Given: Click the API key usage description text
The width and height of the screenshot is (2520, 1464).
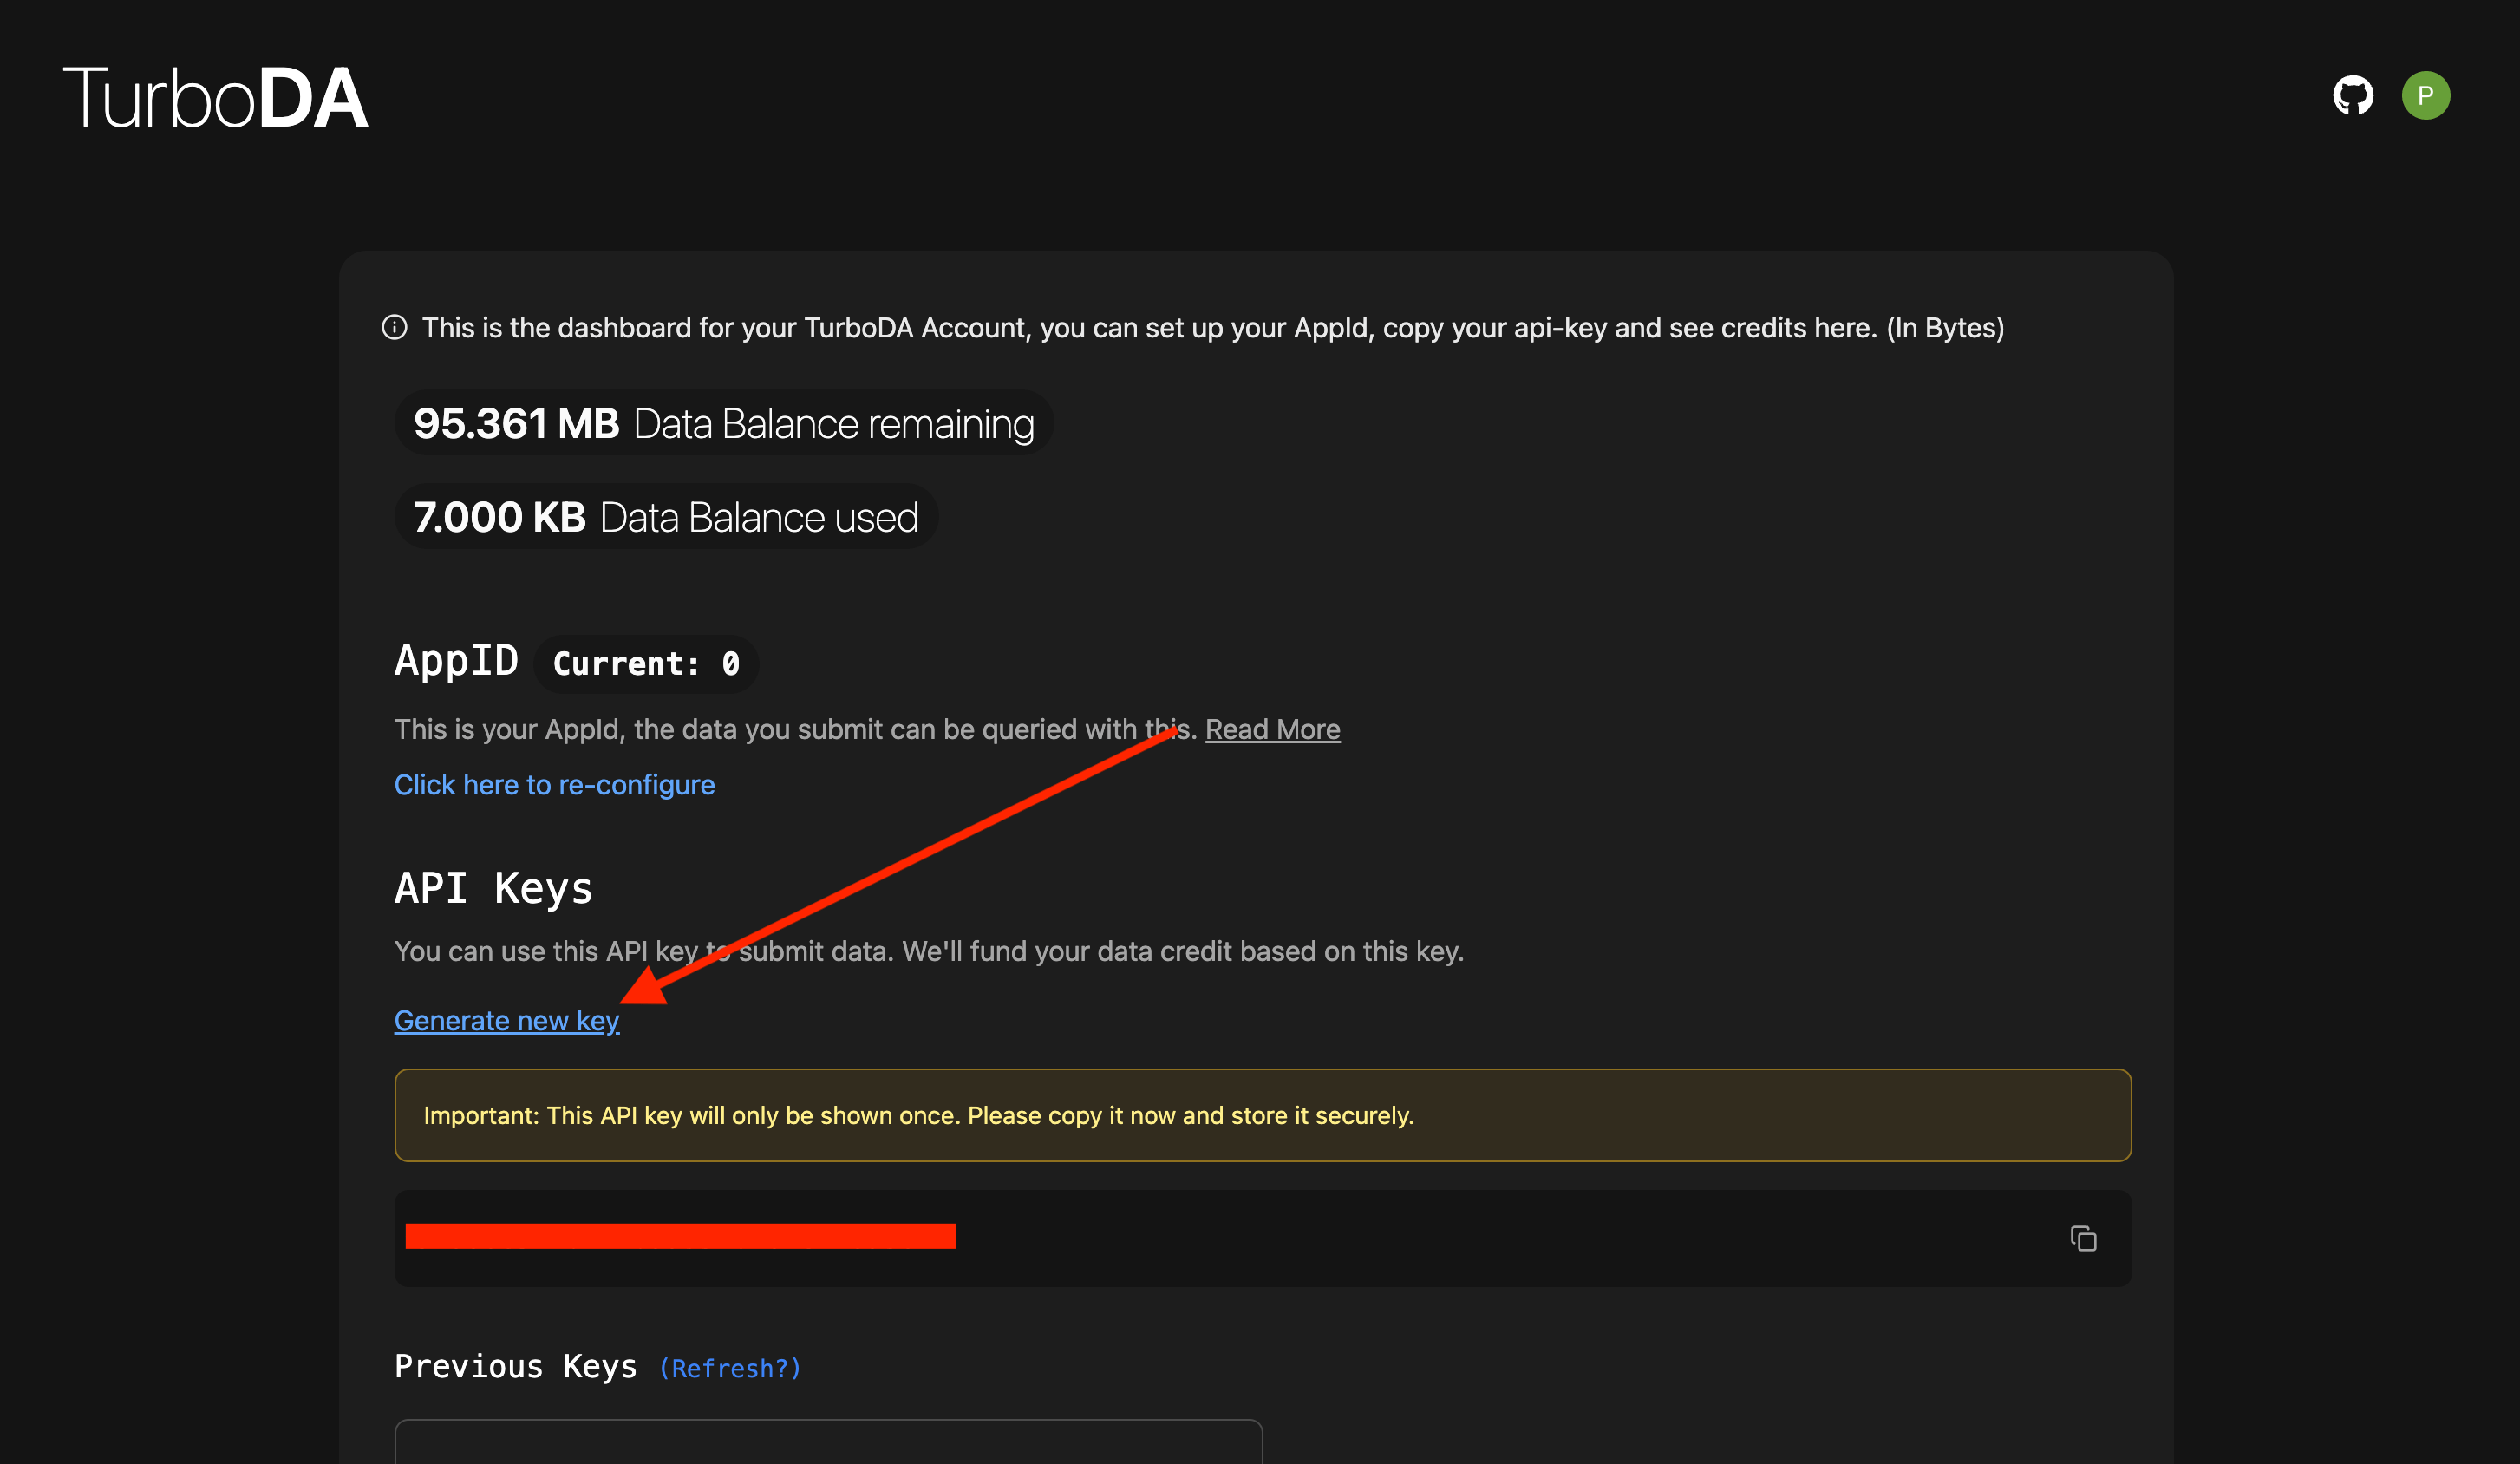Looking at the screenshot, I should pyautogui.click(x=928, y=951).
